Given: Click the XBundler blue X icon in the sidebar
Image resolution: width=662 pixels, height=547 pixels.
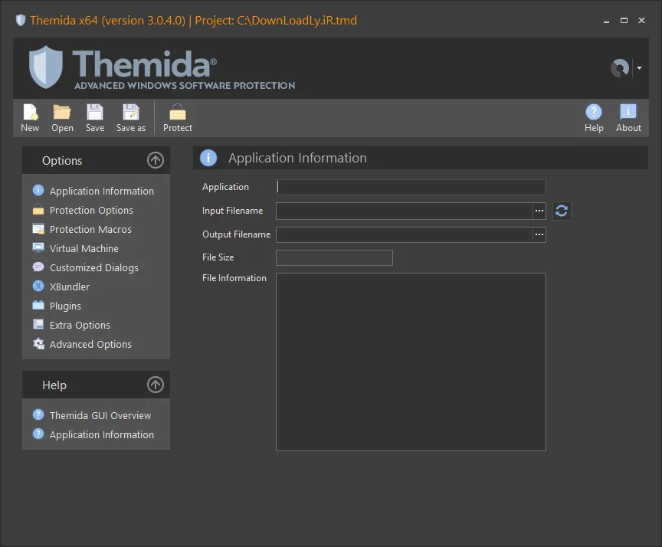Looking at the screenshot, I should tap(38, 287).
